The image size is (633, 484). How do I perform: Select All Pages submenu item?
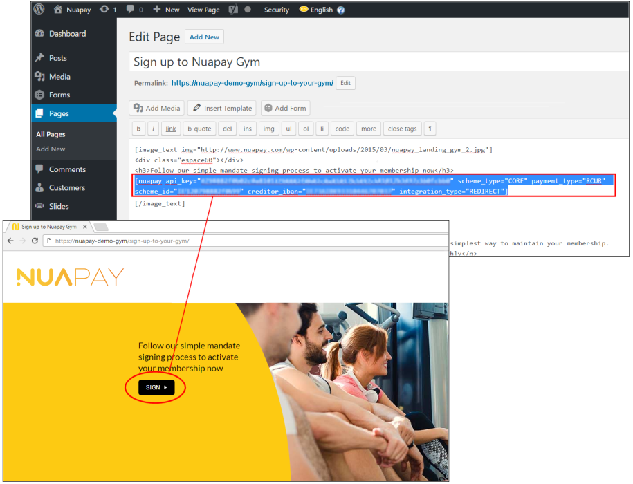[51, 134]
